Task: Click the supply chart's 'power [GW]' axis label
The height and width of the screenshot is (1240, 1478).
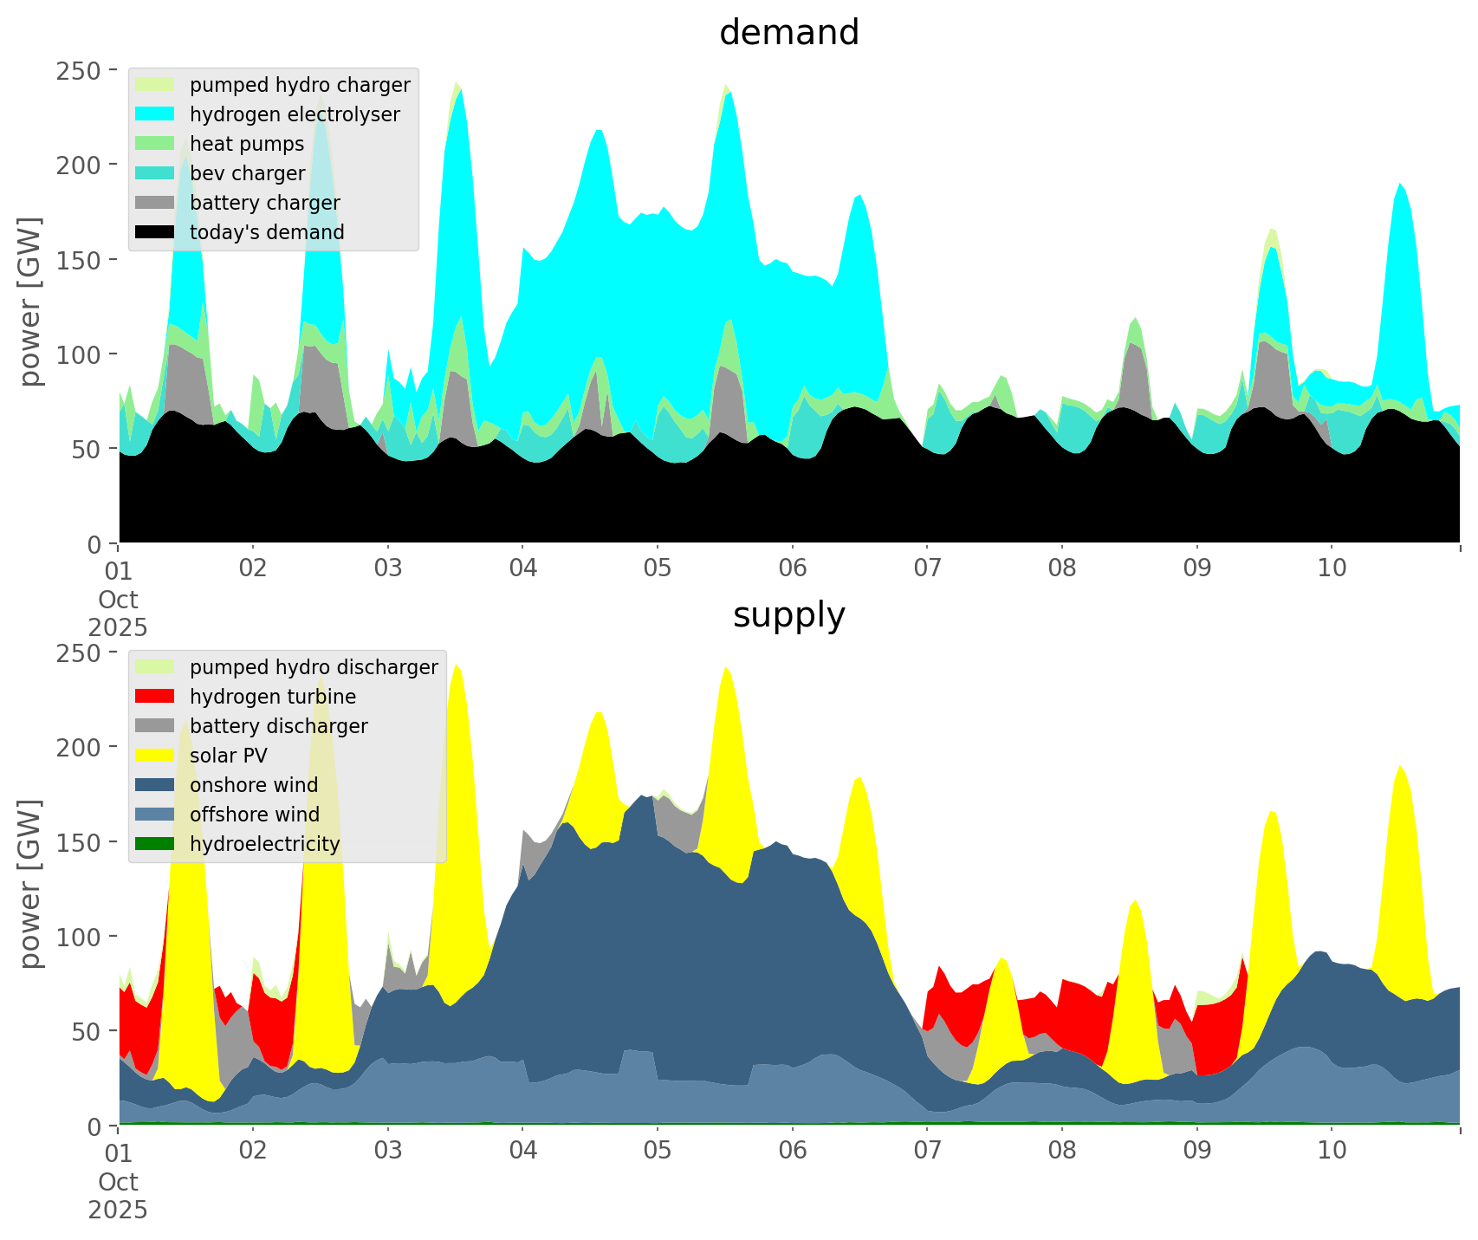Action: [x=30, y=884]
